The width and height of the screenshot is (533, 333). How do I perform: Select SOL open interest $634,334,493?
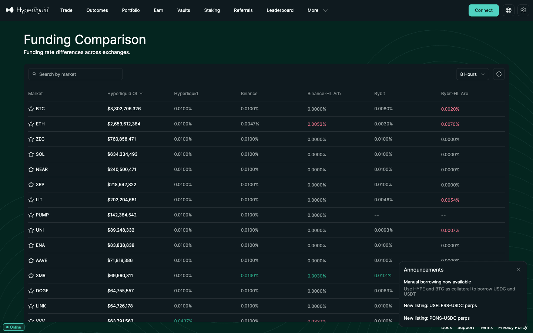(123, 154)
